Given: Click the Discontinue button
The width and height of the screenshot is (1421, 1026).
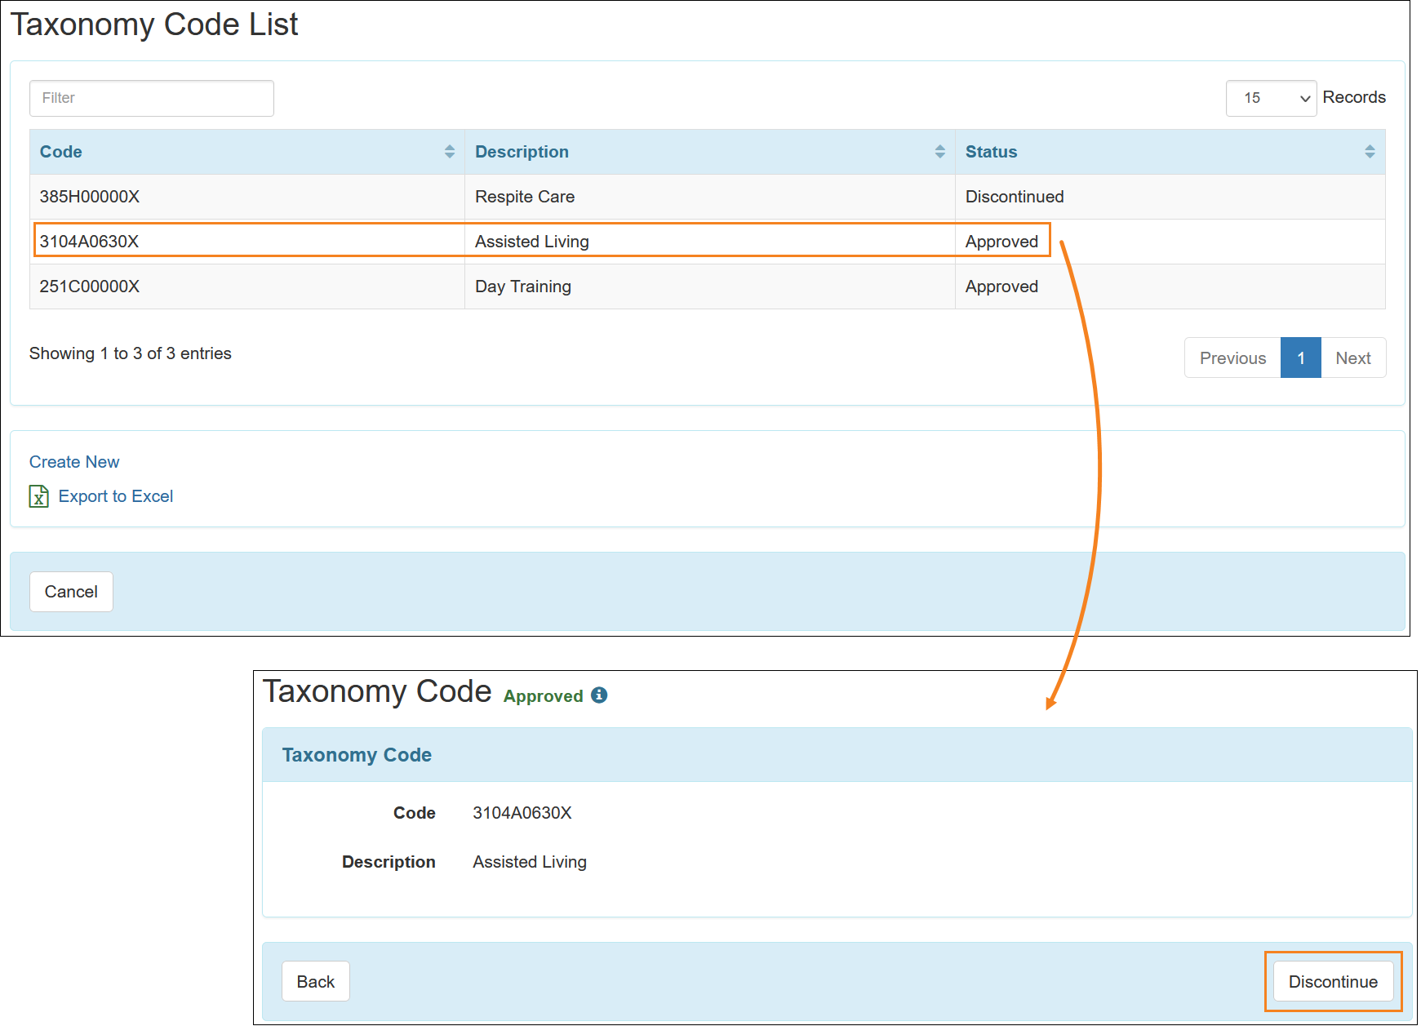Looking at the screenshot, I should tap(1332, 981).
